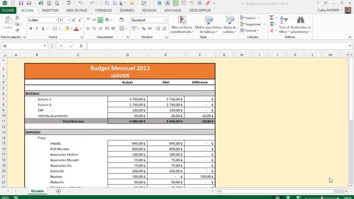Click the AutoSum sigma icon
354x199 pixels.
(x=272, y=18)
